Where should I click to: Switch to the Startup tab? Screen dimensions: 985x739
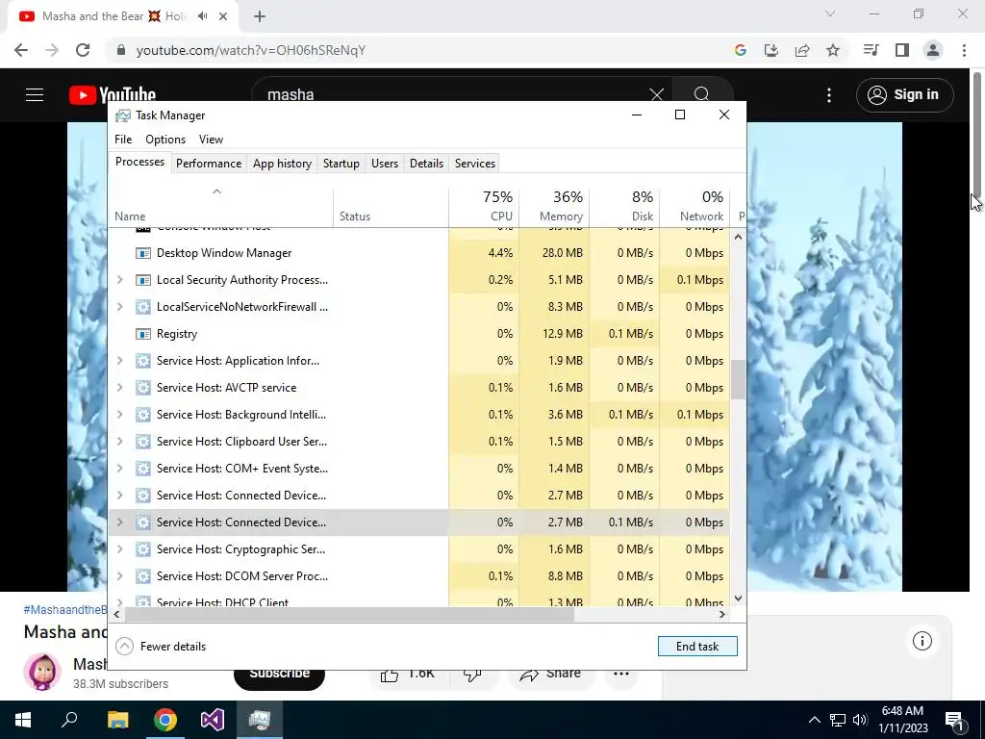341,164
